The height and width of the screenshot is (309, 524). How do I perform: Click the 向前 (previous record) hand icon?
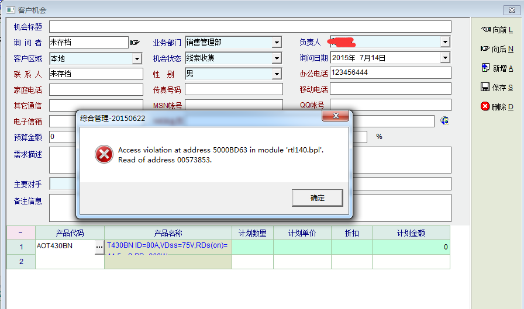click(485, 30)
